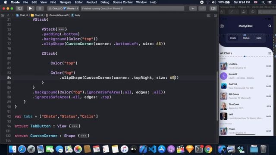Open the Navigate menu
The image size is (276, 155).
65,2
